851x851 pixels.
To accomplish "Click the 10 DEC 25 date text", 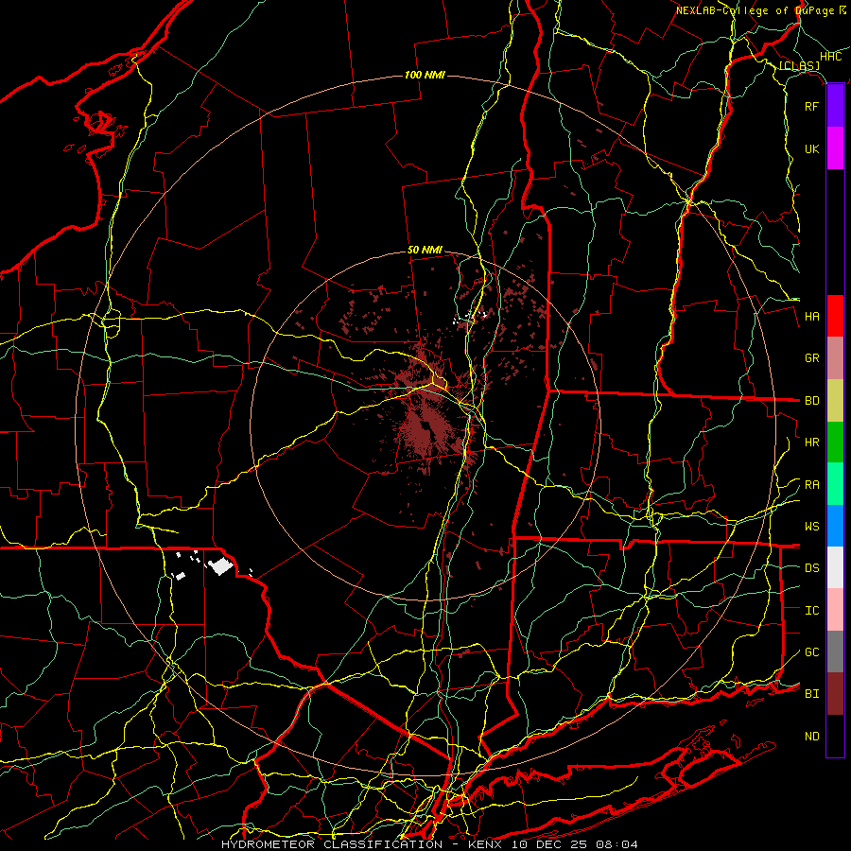I will click(548, 844).
